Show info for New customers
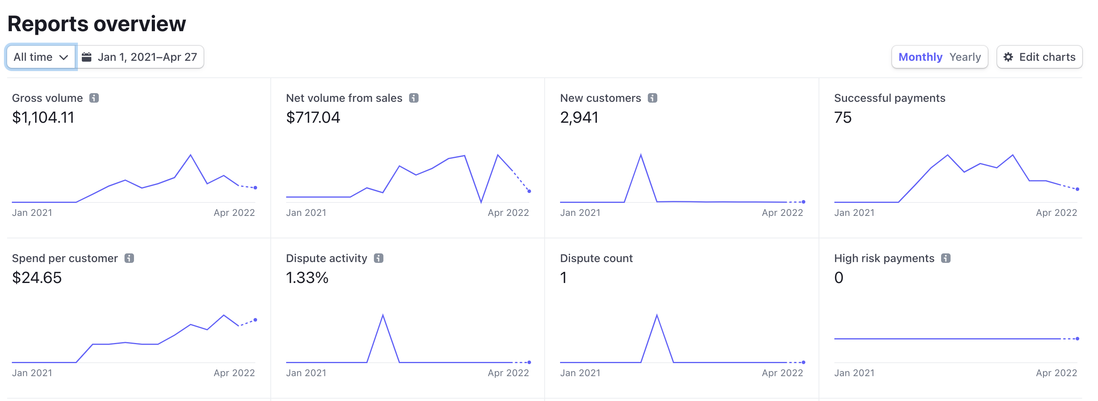This screenshot has height=401, width=1098. click(652, 98)
